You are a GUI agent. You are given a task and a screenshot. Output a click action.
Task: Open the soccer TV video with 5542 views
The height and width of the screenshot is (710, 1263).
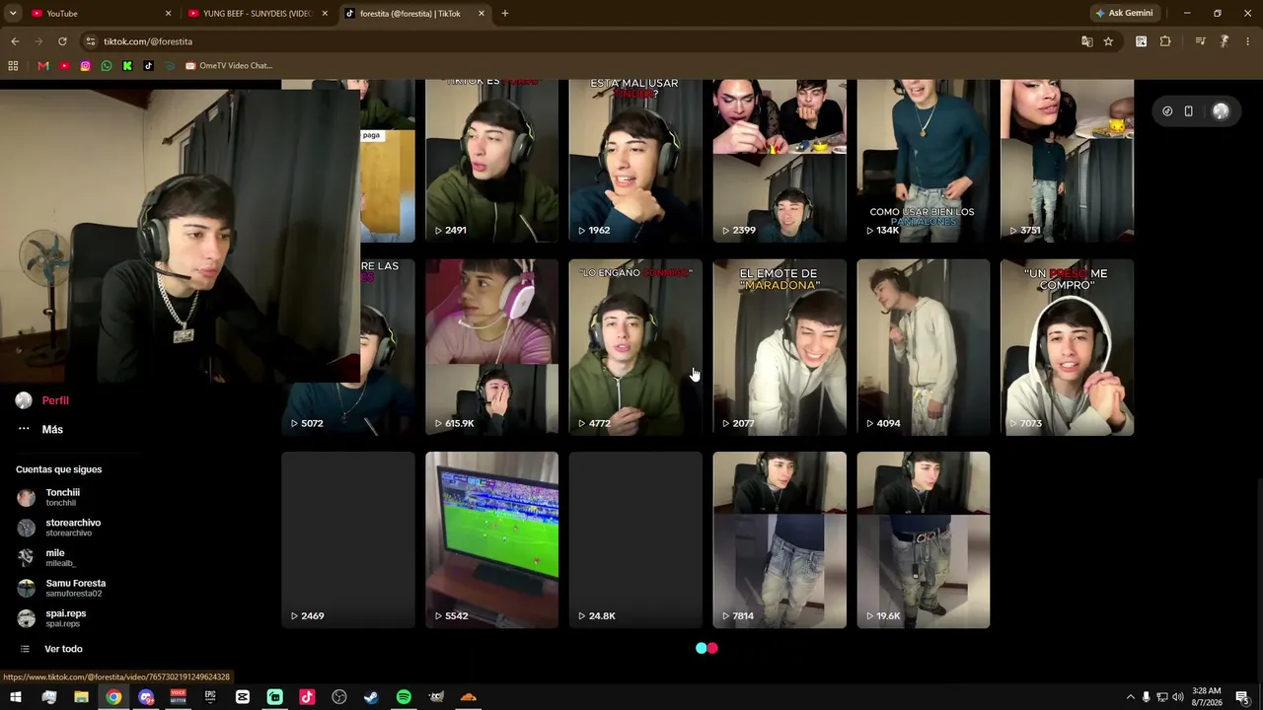pyautogui.click(x=491, y=540)
